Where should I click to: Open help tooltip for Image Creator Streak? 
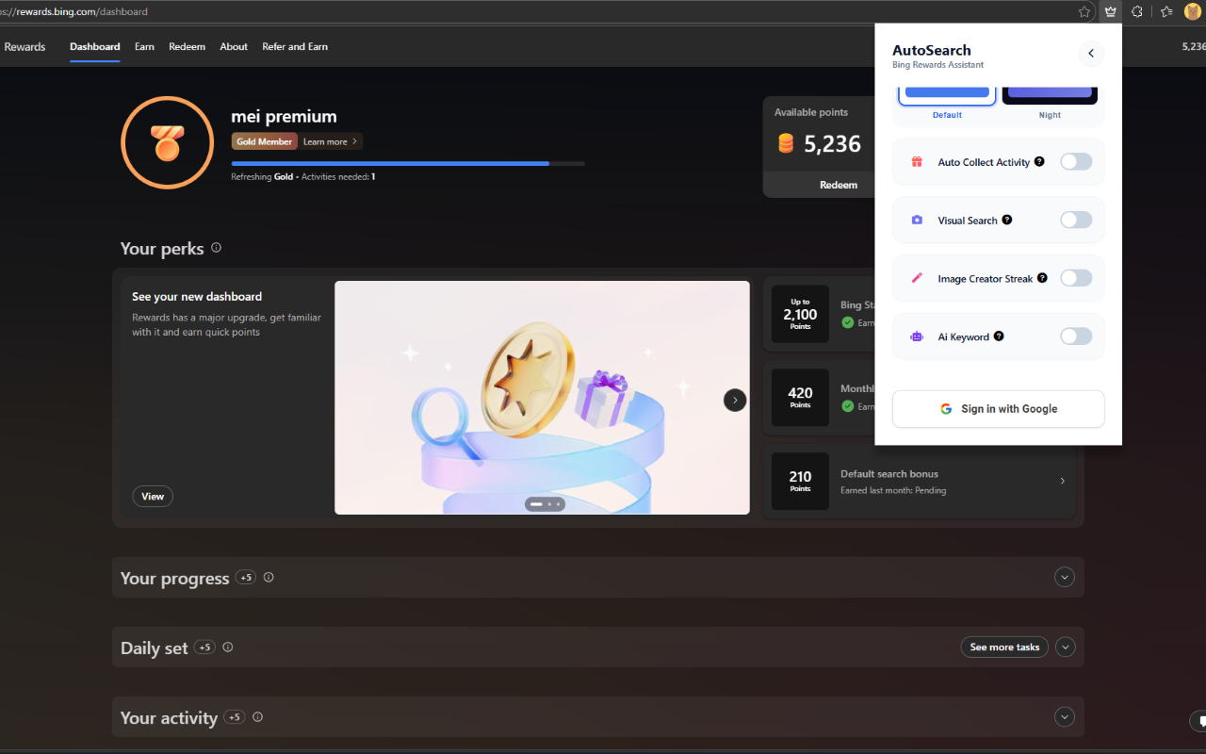point(1042,278)
